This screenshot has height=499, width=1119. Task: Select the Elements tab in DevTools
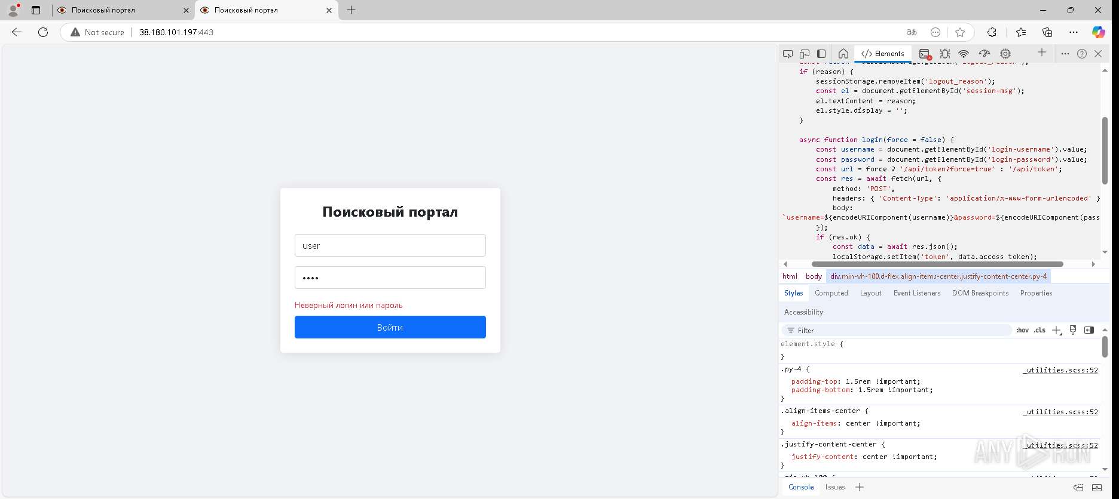point(883,54)
